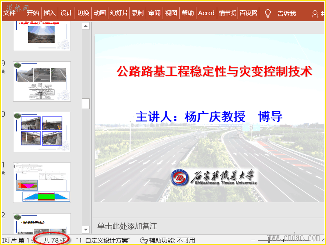Screen dimensions: 326x245
Task: Click the 主讲人 presenter subtitle text
Action: pyautogui.click(x=209, y=116)
